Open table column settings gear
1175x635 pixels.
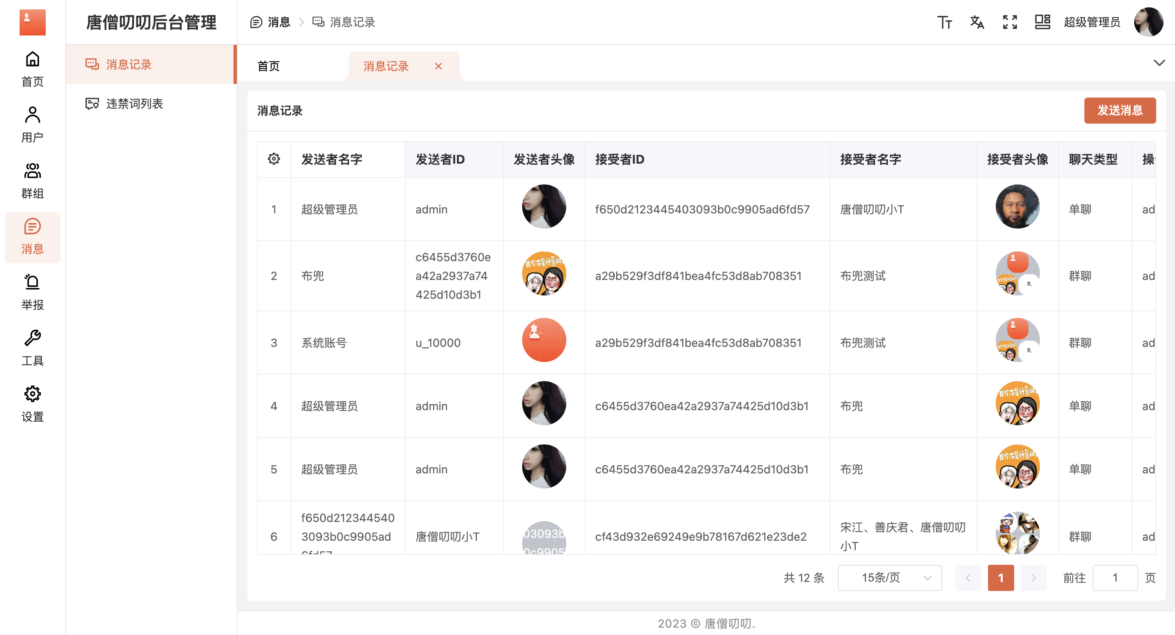point(274,159)
